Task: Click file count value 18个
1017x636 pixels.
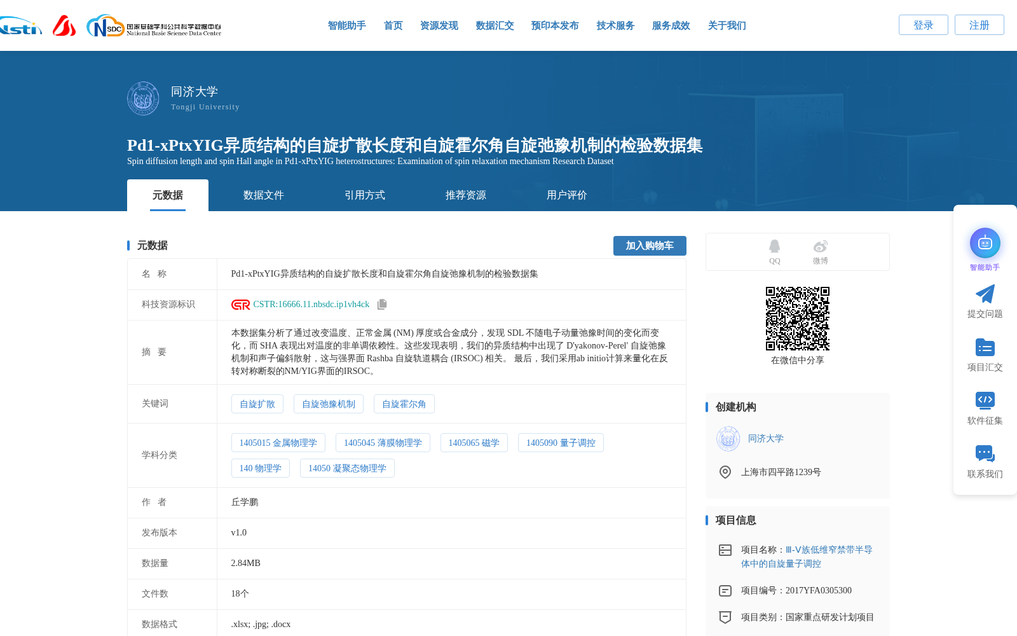Action: (x=240, y=594)
